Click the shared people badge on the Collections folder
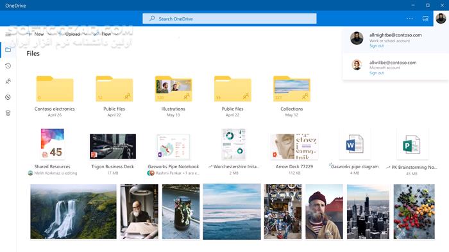Image resolution: width=449 pixels, height=252 pixels. coord(305,96)
